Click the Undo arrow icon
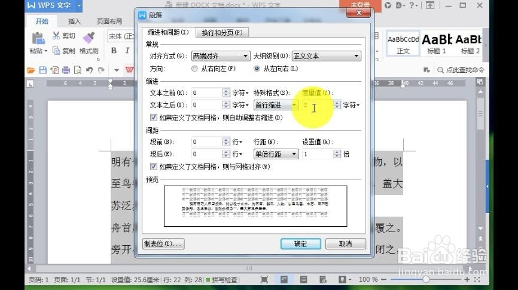 point(89,70)
